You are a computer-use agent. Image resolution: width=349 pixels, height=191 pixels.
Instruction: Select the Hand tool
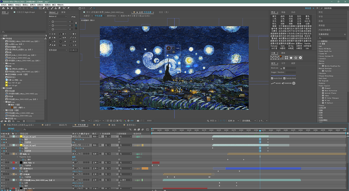point(11,8)
